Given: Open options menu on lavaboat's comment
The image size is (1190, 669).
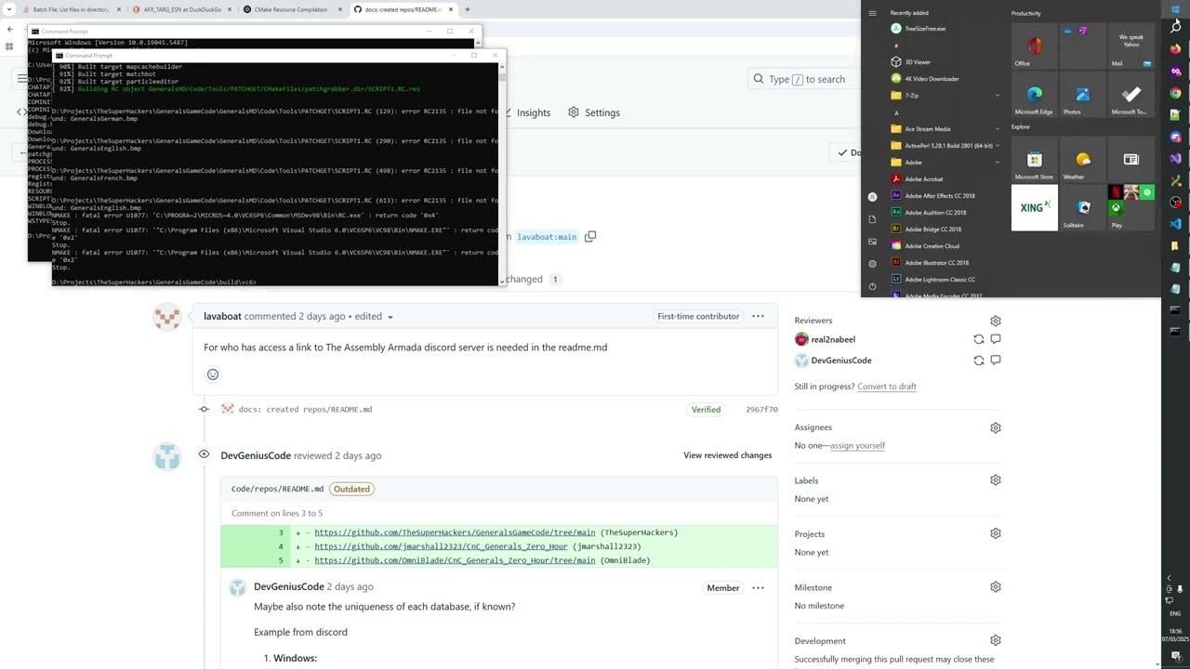Looking at the screenshot, I should [x=758, y=317].
